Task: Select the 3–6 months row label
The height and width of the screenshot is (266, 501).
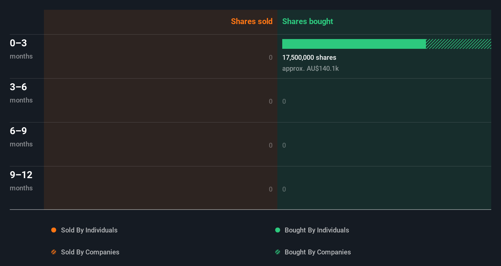Action: pos(21,93)
